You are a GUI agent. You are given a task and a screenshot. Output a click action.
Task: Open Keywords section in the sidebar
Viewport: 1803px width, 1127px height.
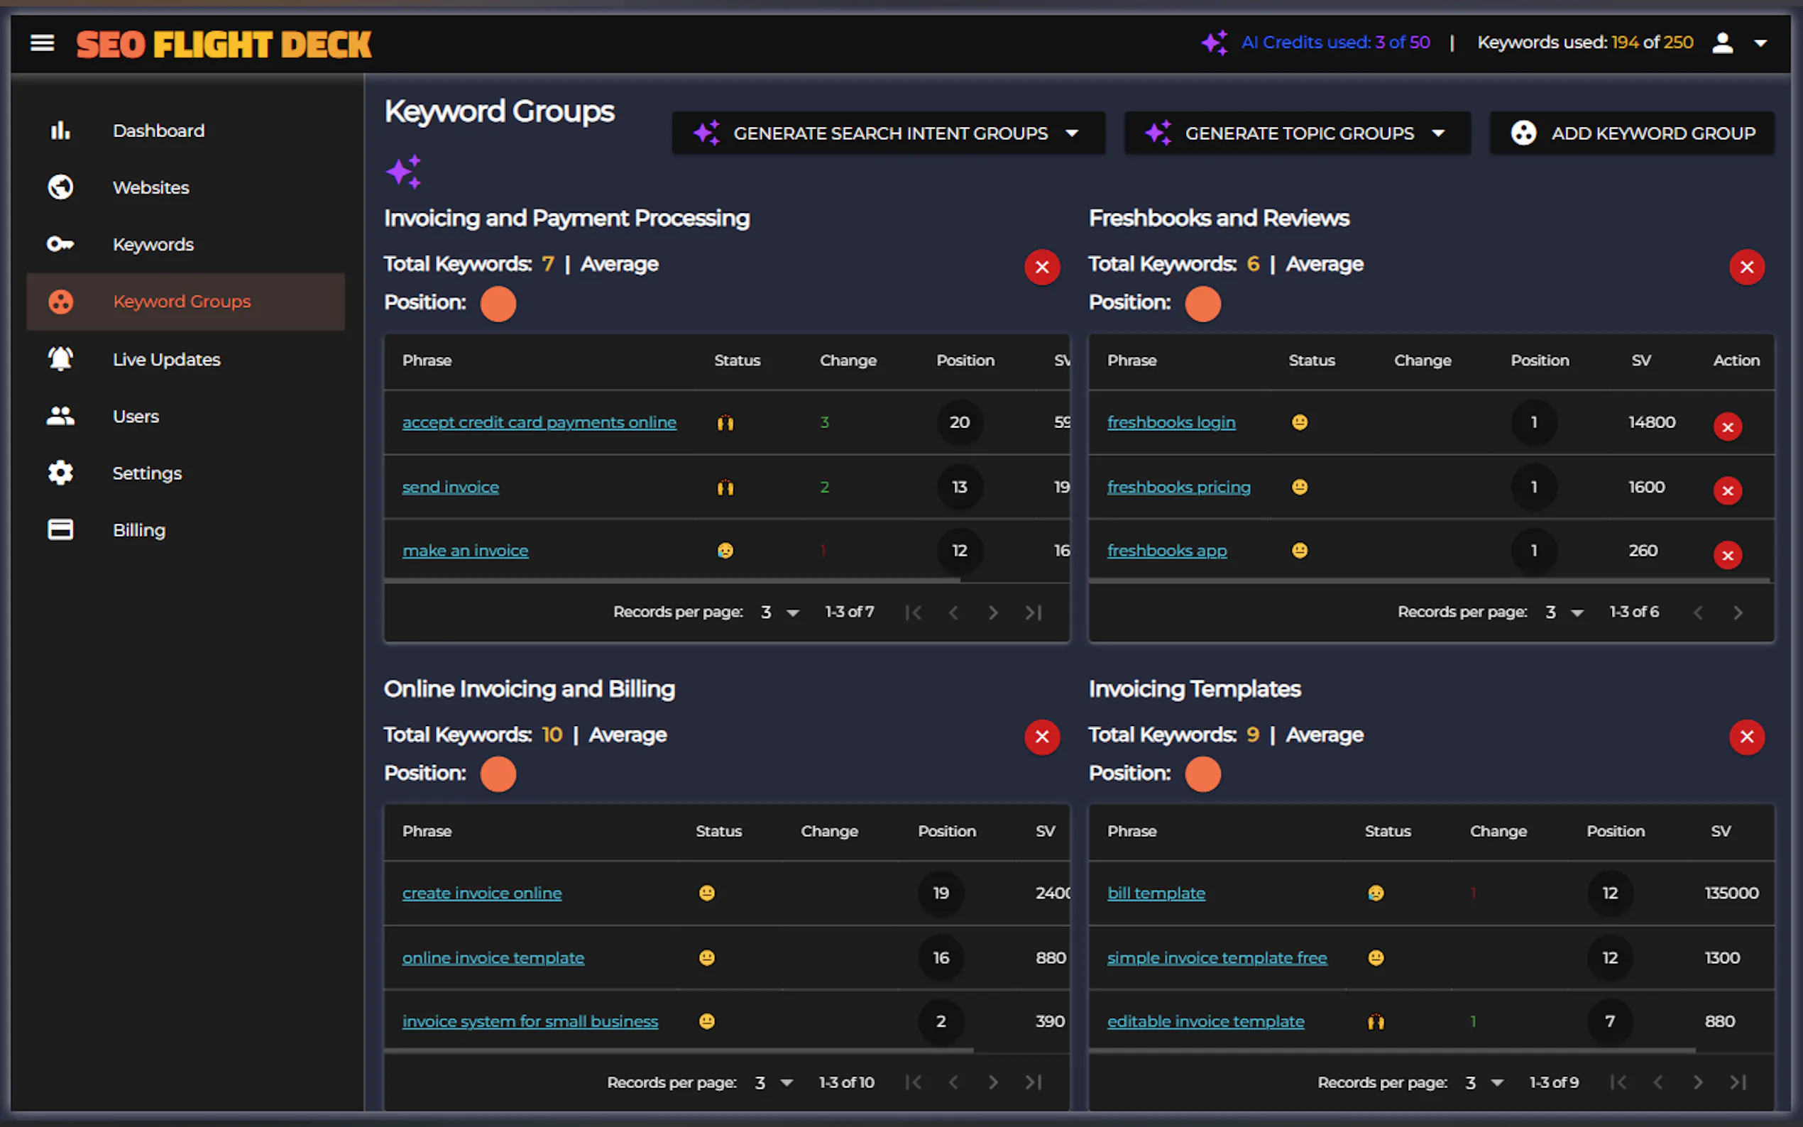coord(153,244)
